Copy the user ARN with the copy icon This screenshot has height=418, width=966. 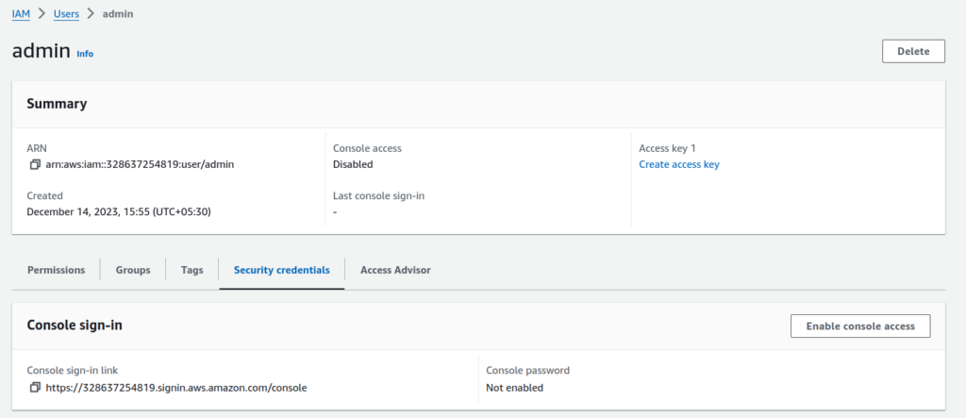[x=35, y=164]
